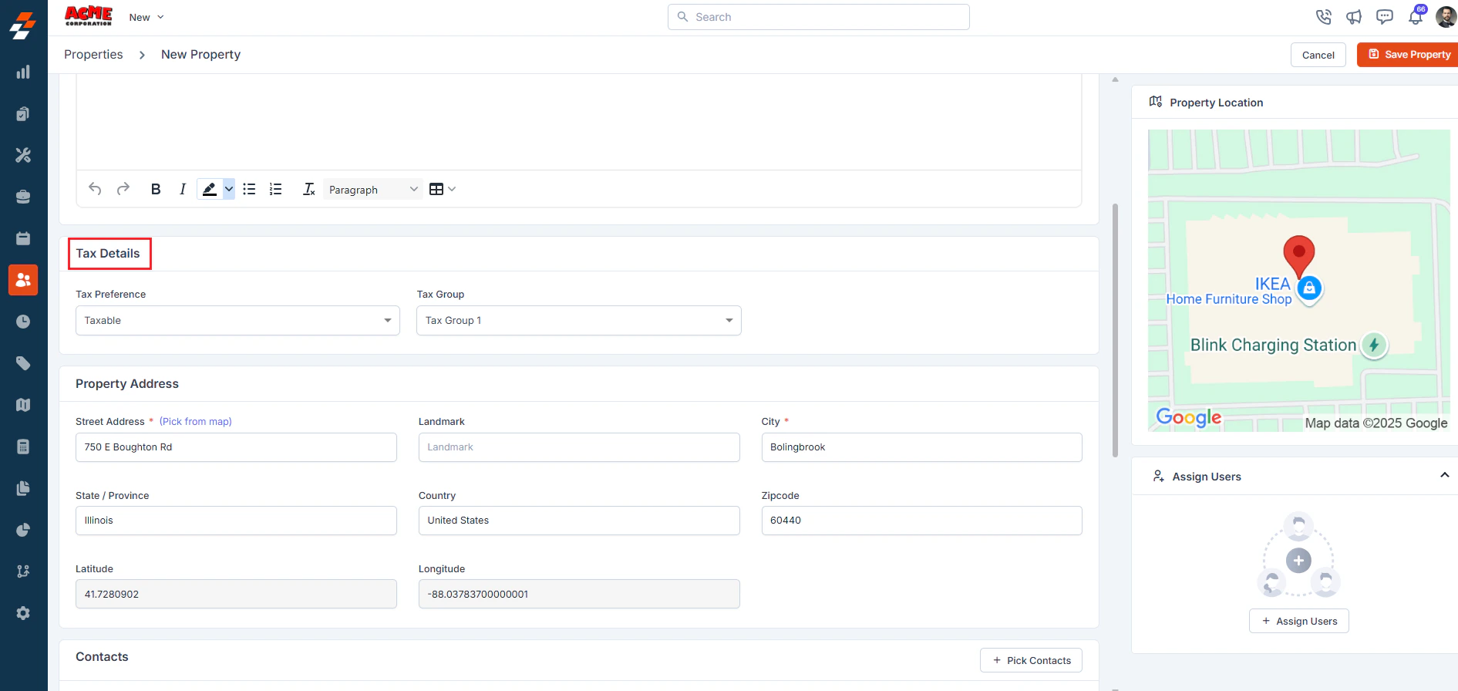This screenshot has width=1458, height=691.
Task: Click the undo arrow in editor toolbar
Action: pos(95,189)
